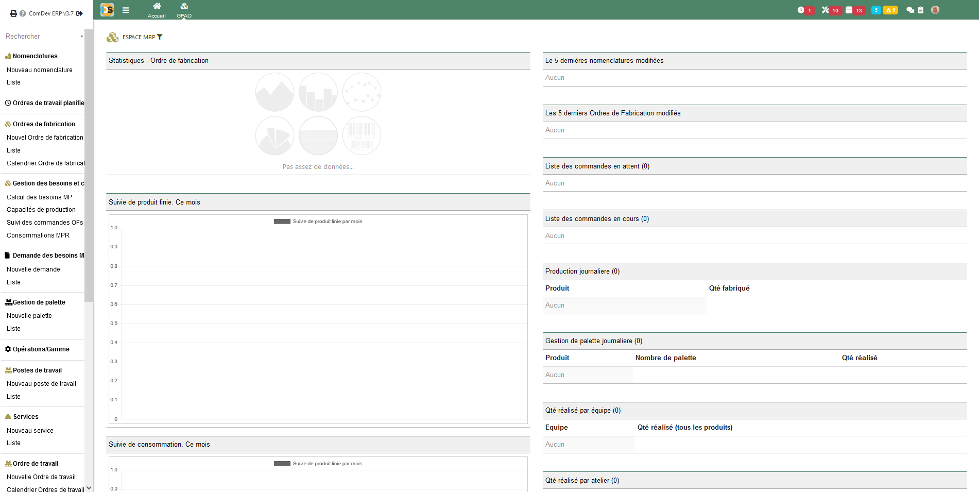Open the chat messages icon
This screenshot has height=492, width=979.
point(910,10)
